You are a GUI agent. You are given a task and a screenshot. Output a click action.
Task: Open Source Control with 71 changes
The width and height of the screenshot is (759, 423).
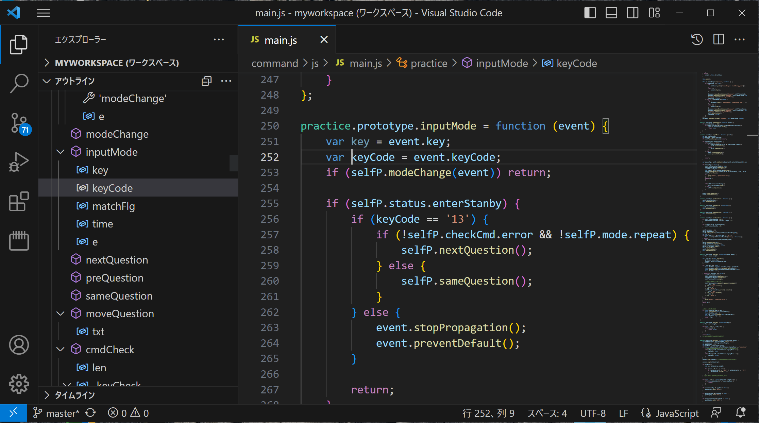coord(19,123)
